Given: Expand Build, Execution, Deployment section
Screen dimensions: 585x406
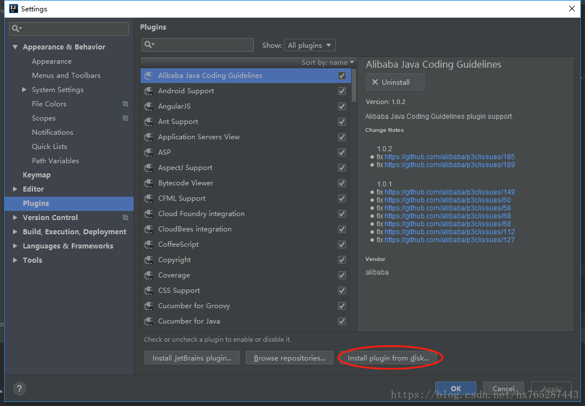Looking at the screenshot, I should tap(15, 231).
